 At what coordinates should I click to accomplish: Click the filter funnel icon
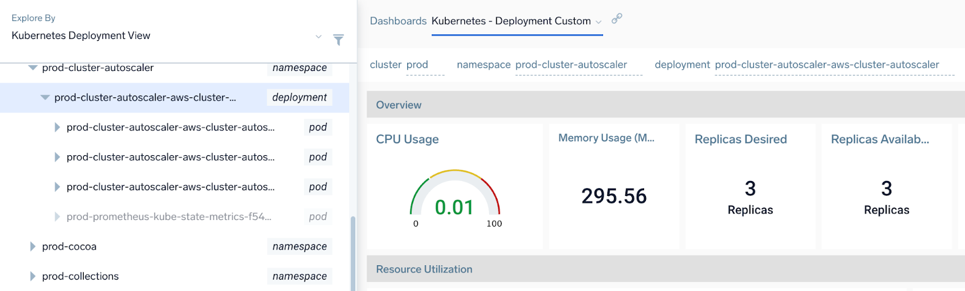[338, 40]
